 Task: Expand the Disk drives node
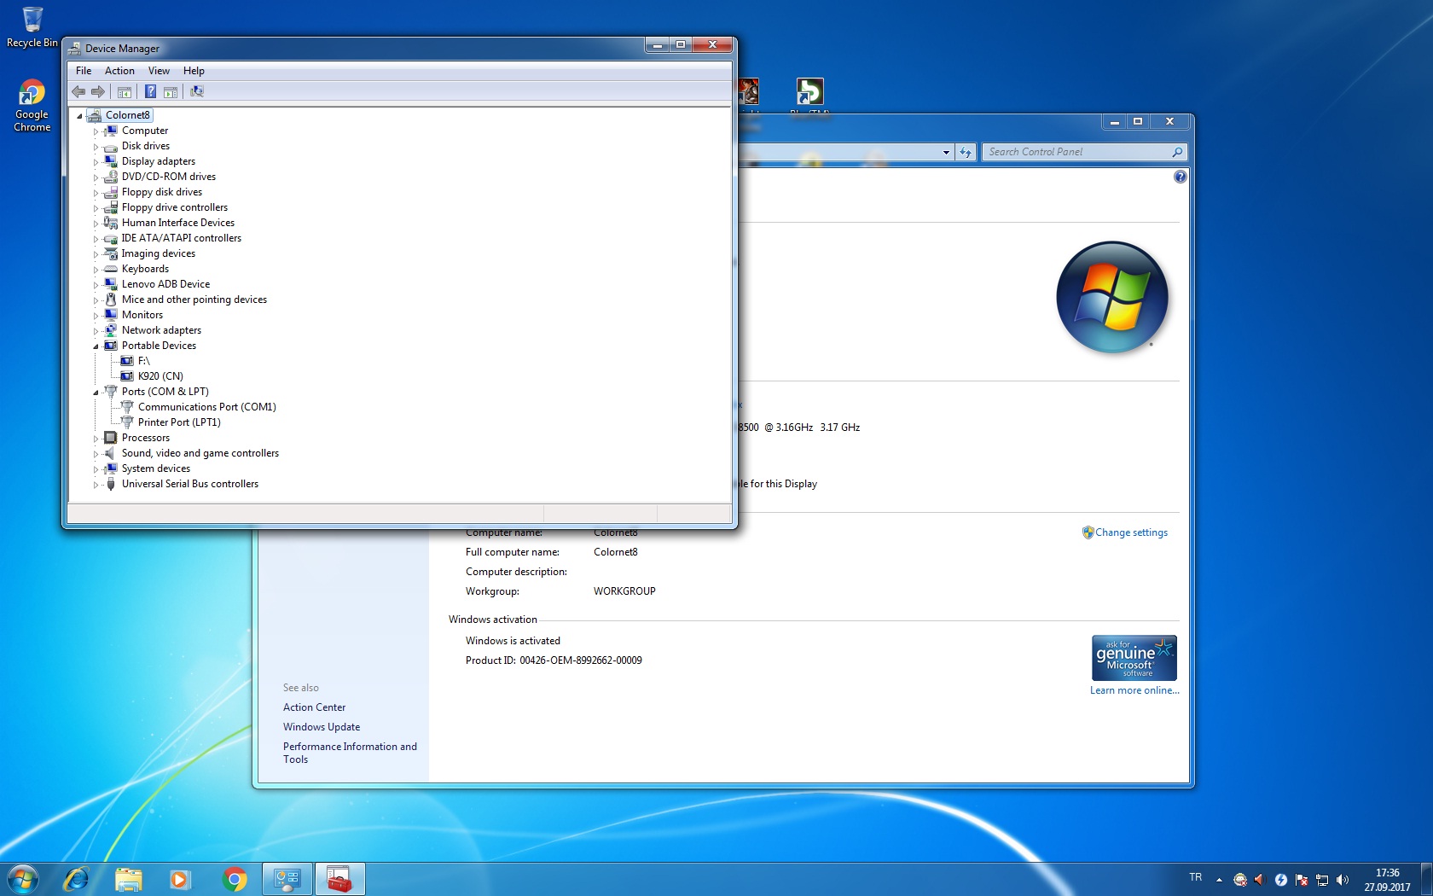[96, 147]
